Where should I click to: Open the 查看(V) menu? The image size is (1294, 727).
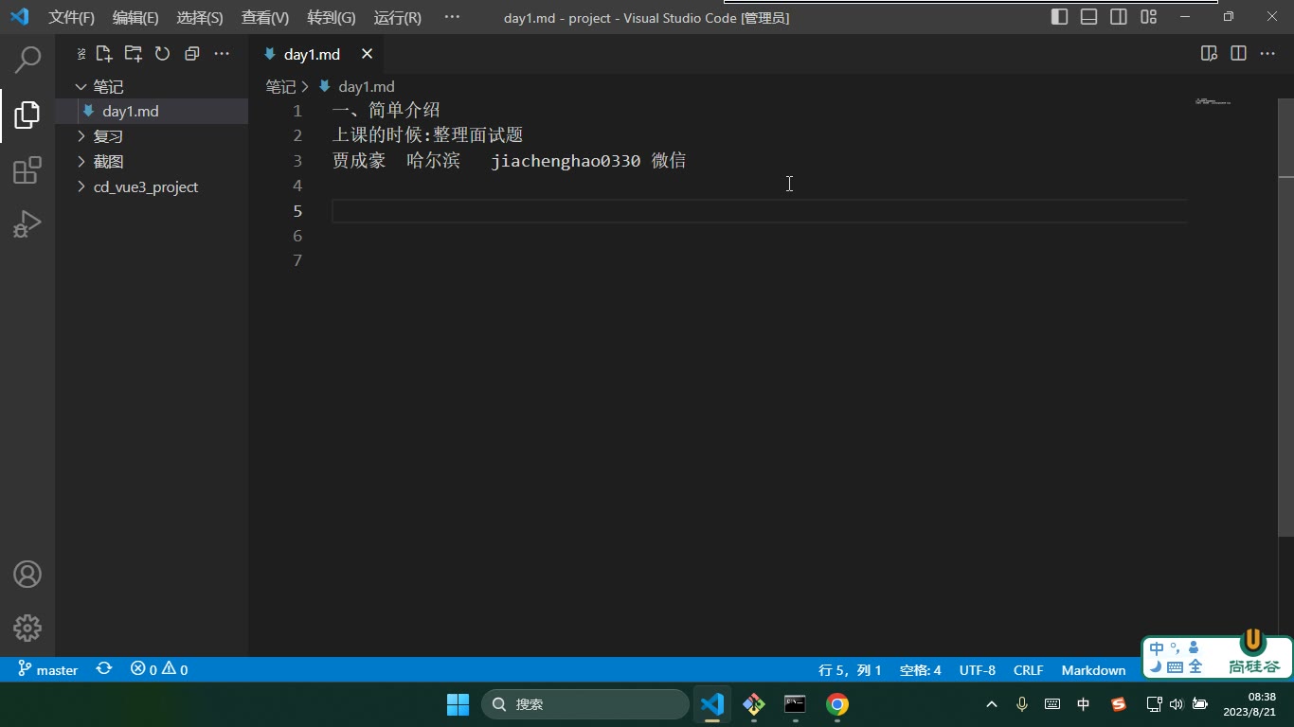coord(265,18)
